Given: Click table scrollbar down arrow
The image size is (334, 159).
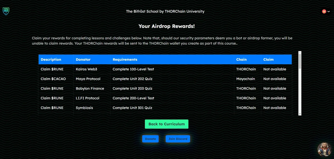Looking at the screenshot, I should point(300,114).
